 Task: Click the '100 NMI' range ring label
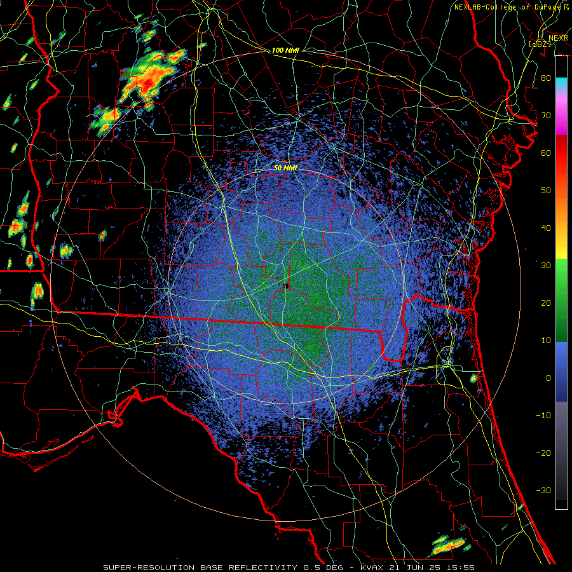[x=285, y=50]
